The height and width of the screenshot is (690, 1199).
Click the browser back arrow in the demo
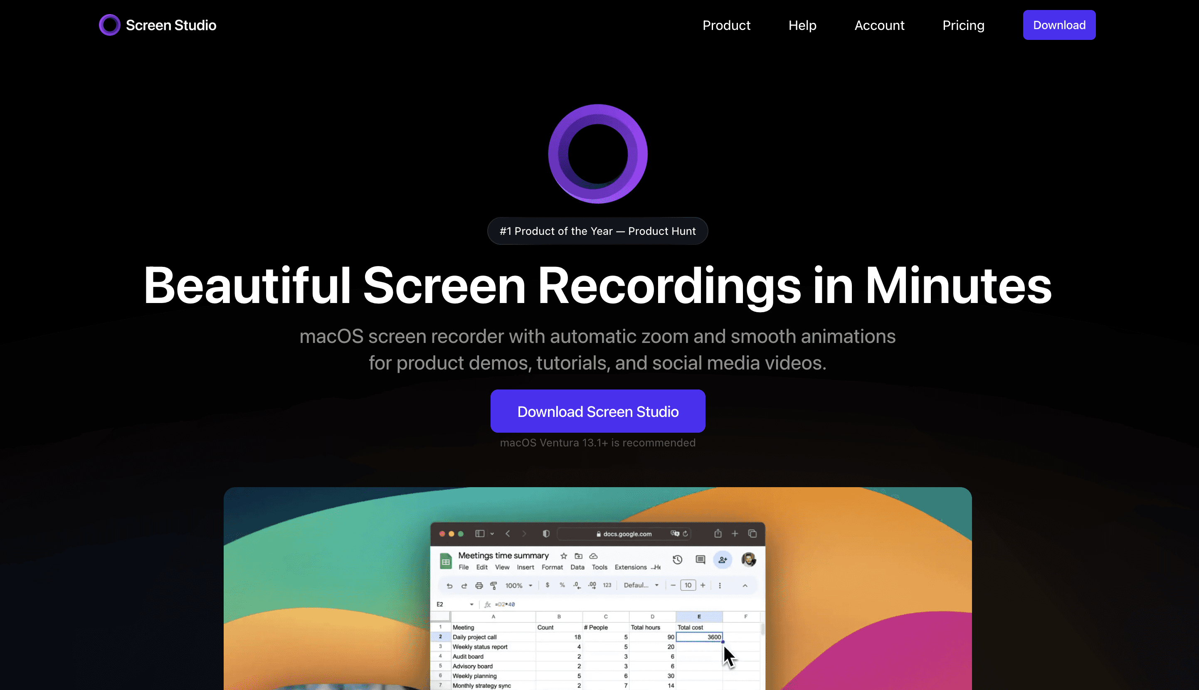click(x=508, y=534)
